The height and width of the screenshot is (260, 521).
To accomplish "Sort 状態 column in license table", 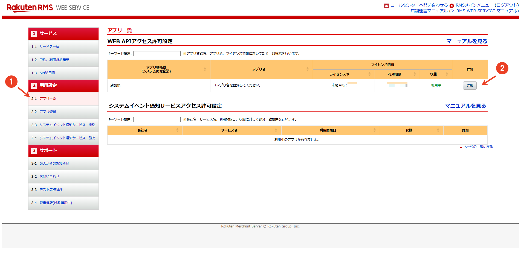I will coord(447,74).
